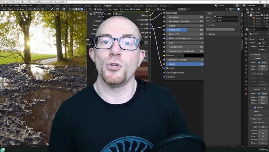Switch to the Compositing workspace tab

point(139,6)
